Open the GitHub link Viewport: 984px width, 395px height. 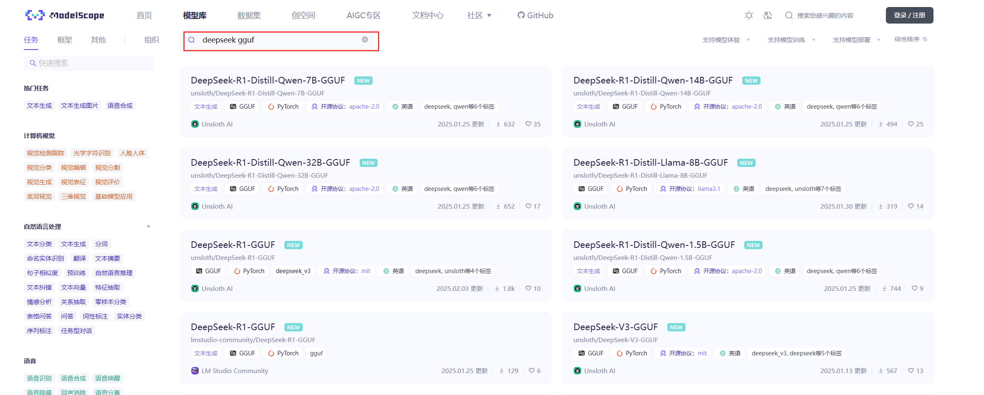pyautogui.click(x=535, y=15)
